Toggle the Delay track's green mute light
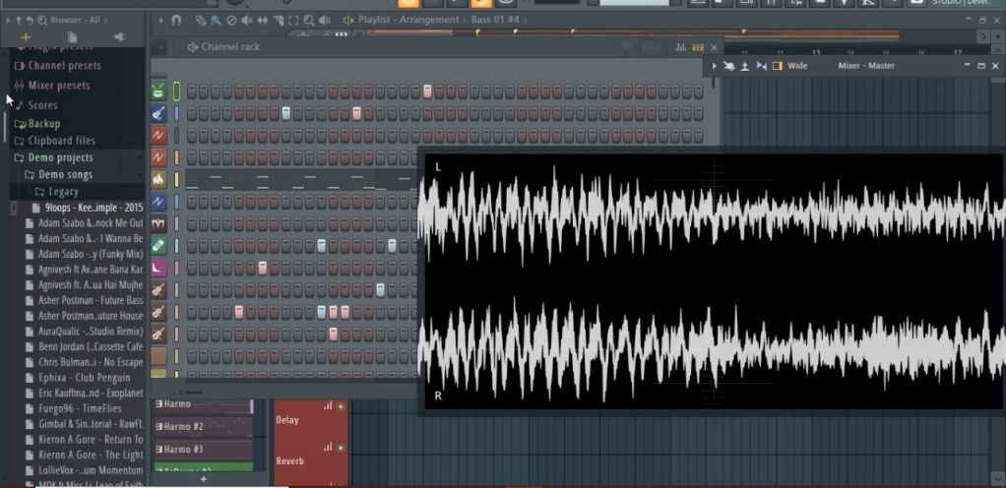 341,406
